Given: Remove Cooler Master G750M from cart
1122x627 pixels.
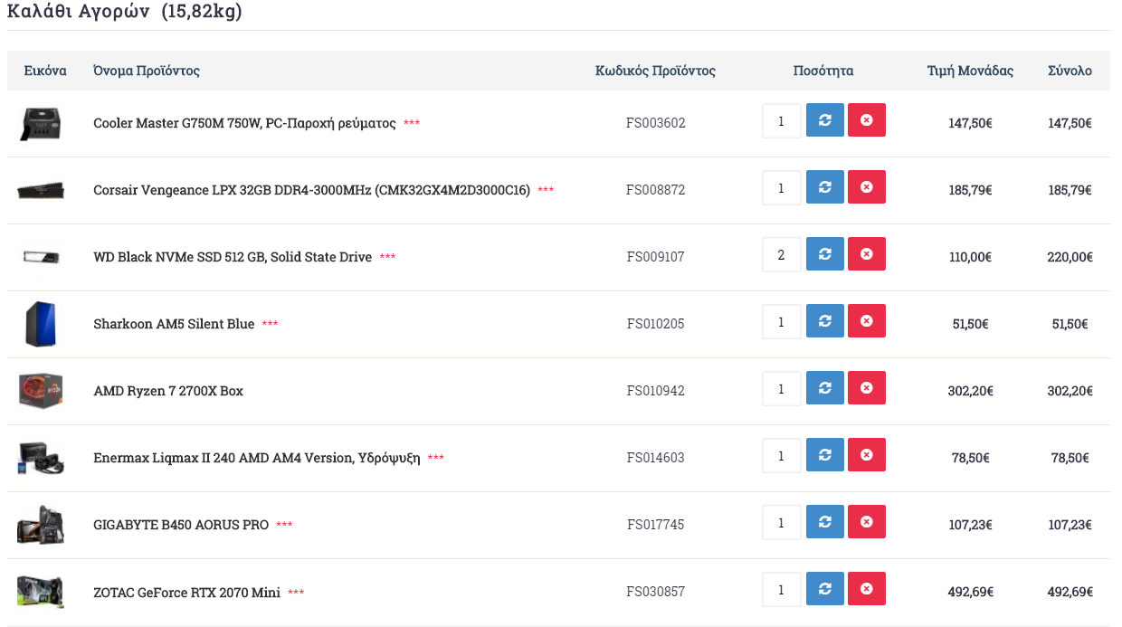Looking at the screenshot, I should coord(866,120).
